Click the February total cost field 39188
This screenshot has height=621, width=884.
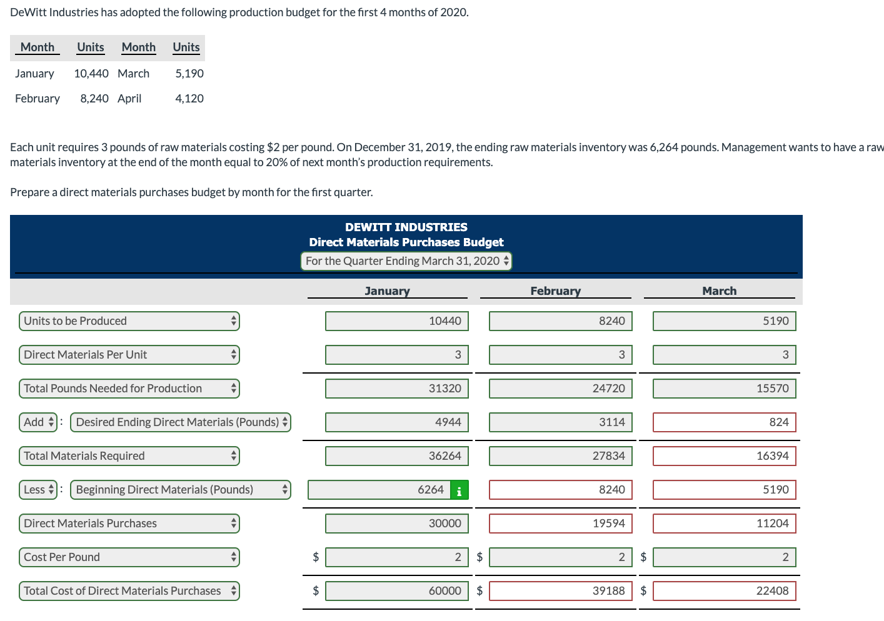(561, 591)
